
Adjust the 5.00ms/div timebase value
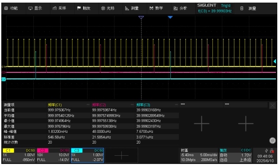[208, 155]
